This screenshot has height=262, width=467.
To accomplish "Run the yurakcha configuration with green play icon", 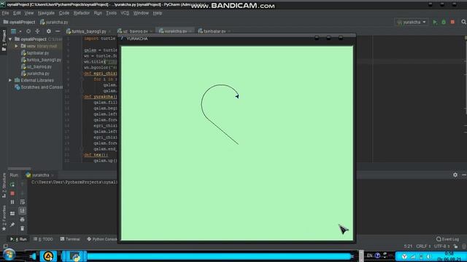I will tap(435, 23).
